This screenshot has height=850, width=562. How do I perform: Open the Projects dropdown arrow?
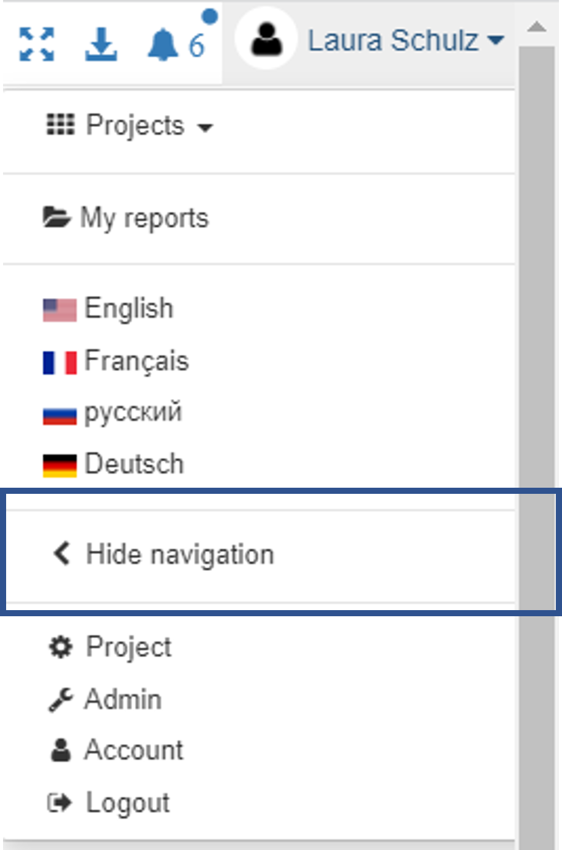(205, 128)
